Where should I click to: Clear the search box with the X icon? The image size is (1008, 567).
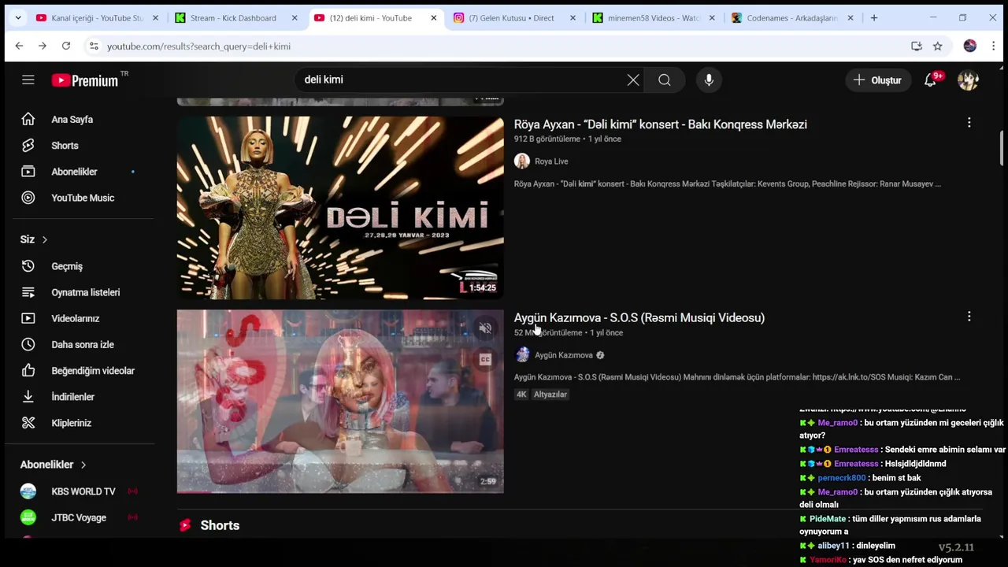pos(633,80)
